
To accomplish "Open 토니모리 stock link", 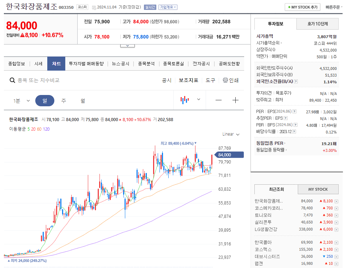I will (x=263, y=215).
